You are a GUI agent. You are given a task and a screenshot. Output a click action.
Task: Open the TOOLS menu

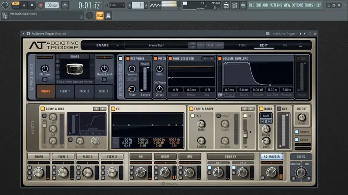pos(308,5)
